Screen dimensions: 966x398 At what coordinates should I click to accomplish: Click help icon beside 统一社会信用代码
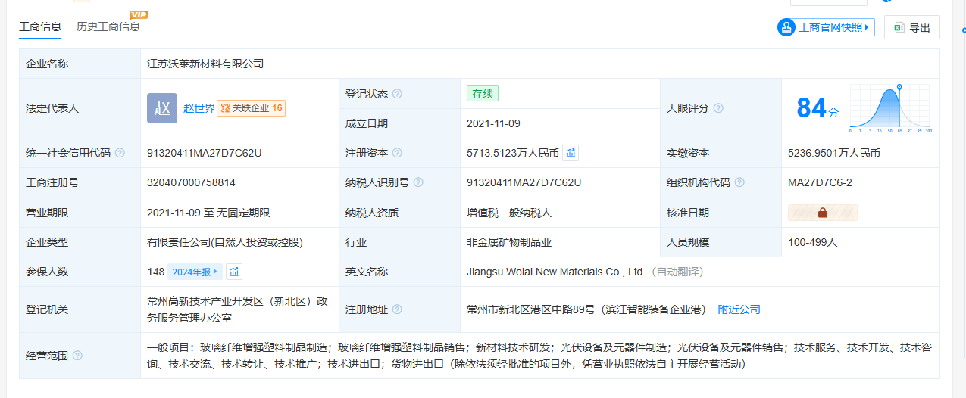tap(120, 153)
